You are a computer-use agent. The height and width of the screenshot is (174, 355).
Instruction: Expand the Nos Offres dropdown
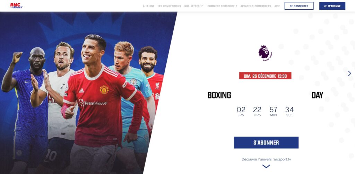coord(194,6)
